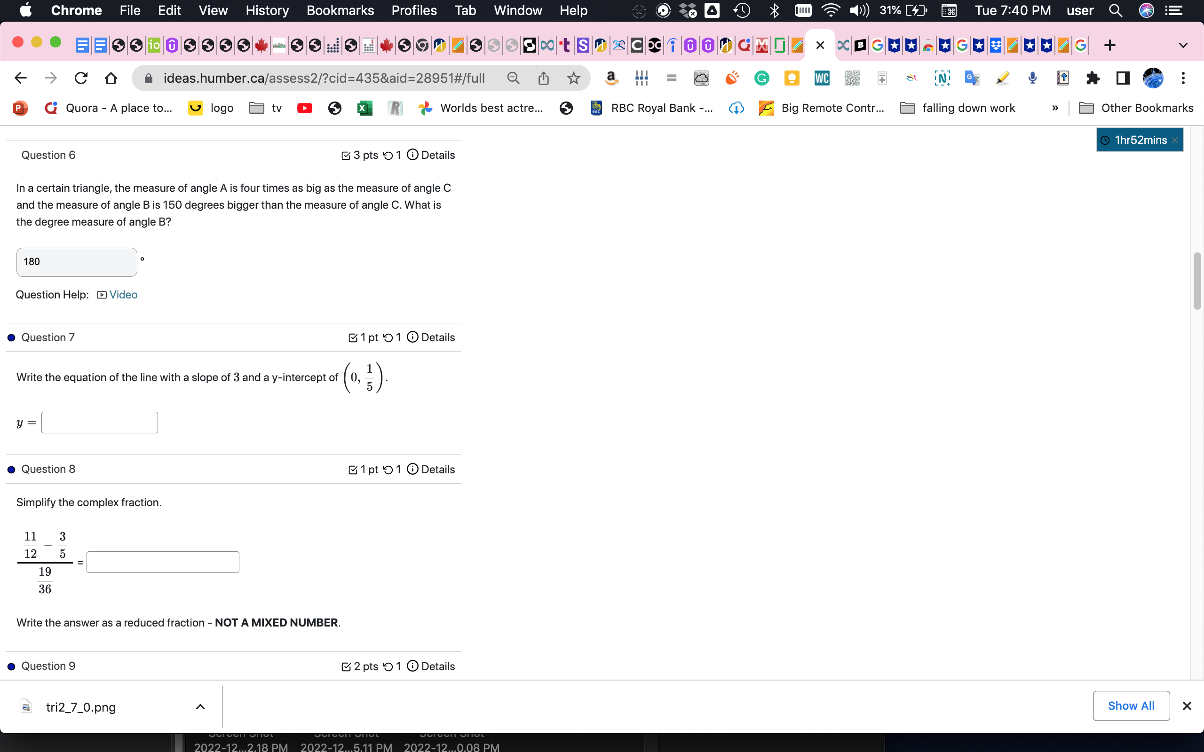Open the bookmarks overflow chevron
This screenshot has width=1204, height=752.
tap(1055, 108)
